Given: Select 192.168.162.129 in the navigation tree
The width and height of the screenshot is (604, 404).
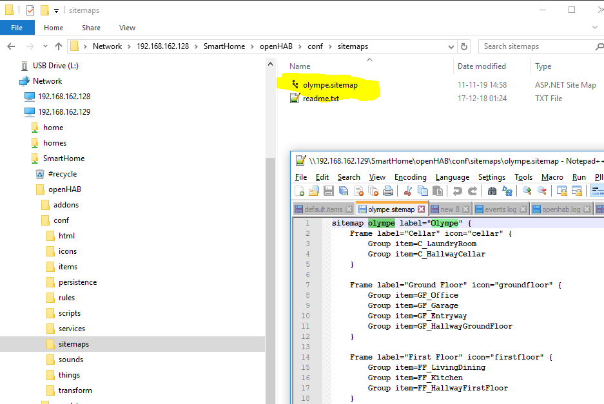Looking at the screenshot, I should click(64, 112).
